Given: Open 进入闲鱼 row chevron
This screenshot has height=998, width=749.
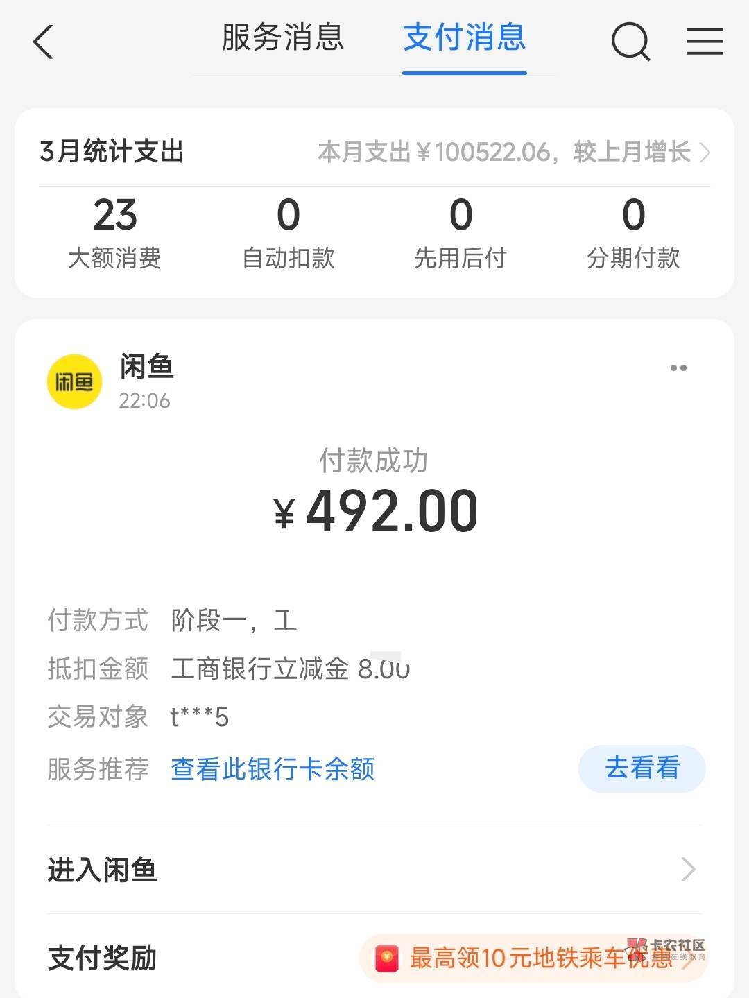Looking at the screenshot, I should (x=688, y=869).
